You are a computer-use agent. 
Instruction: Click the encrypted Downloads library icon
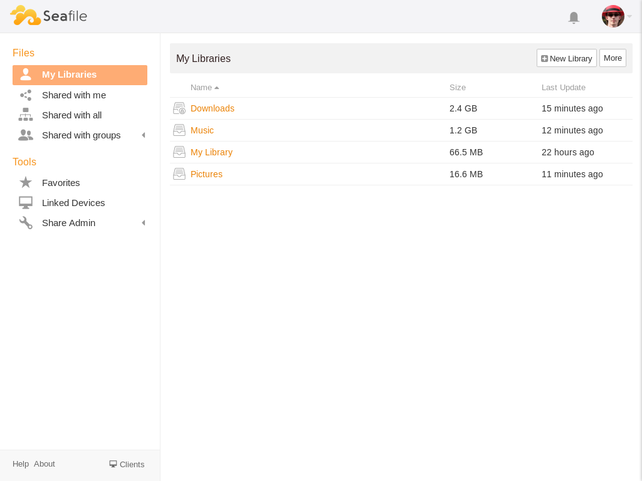pos(179,108)
